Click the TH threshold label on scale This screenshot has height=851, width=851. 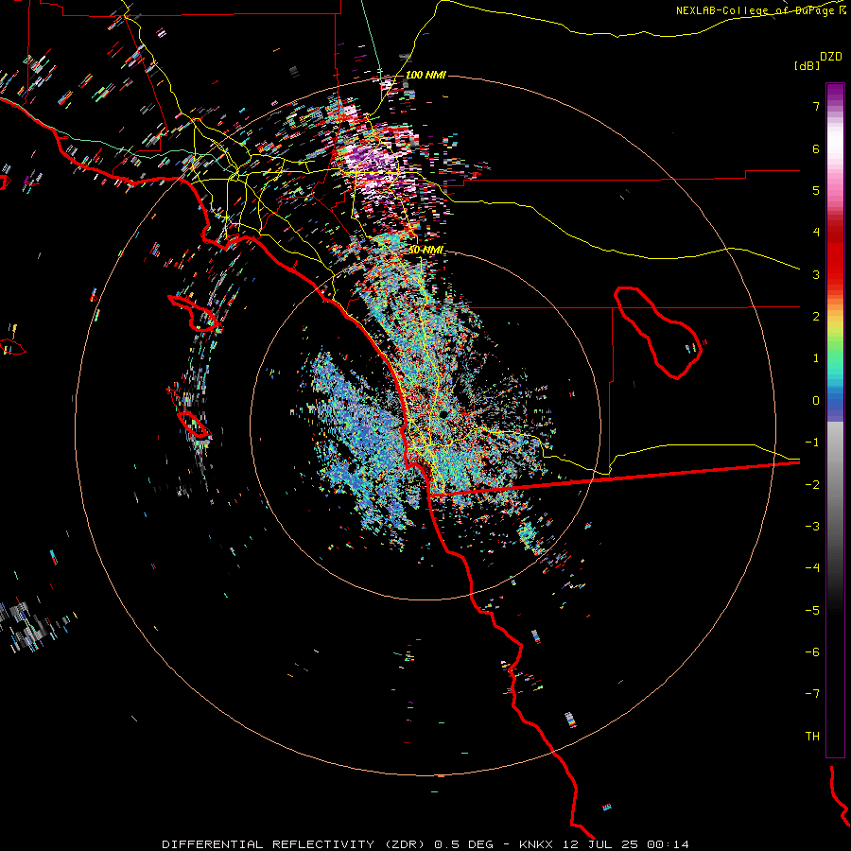coord(812,737)
